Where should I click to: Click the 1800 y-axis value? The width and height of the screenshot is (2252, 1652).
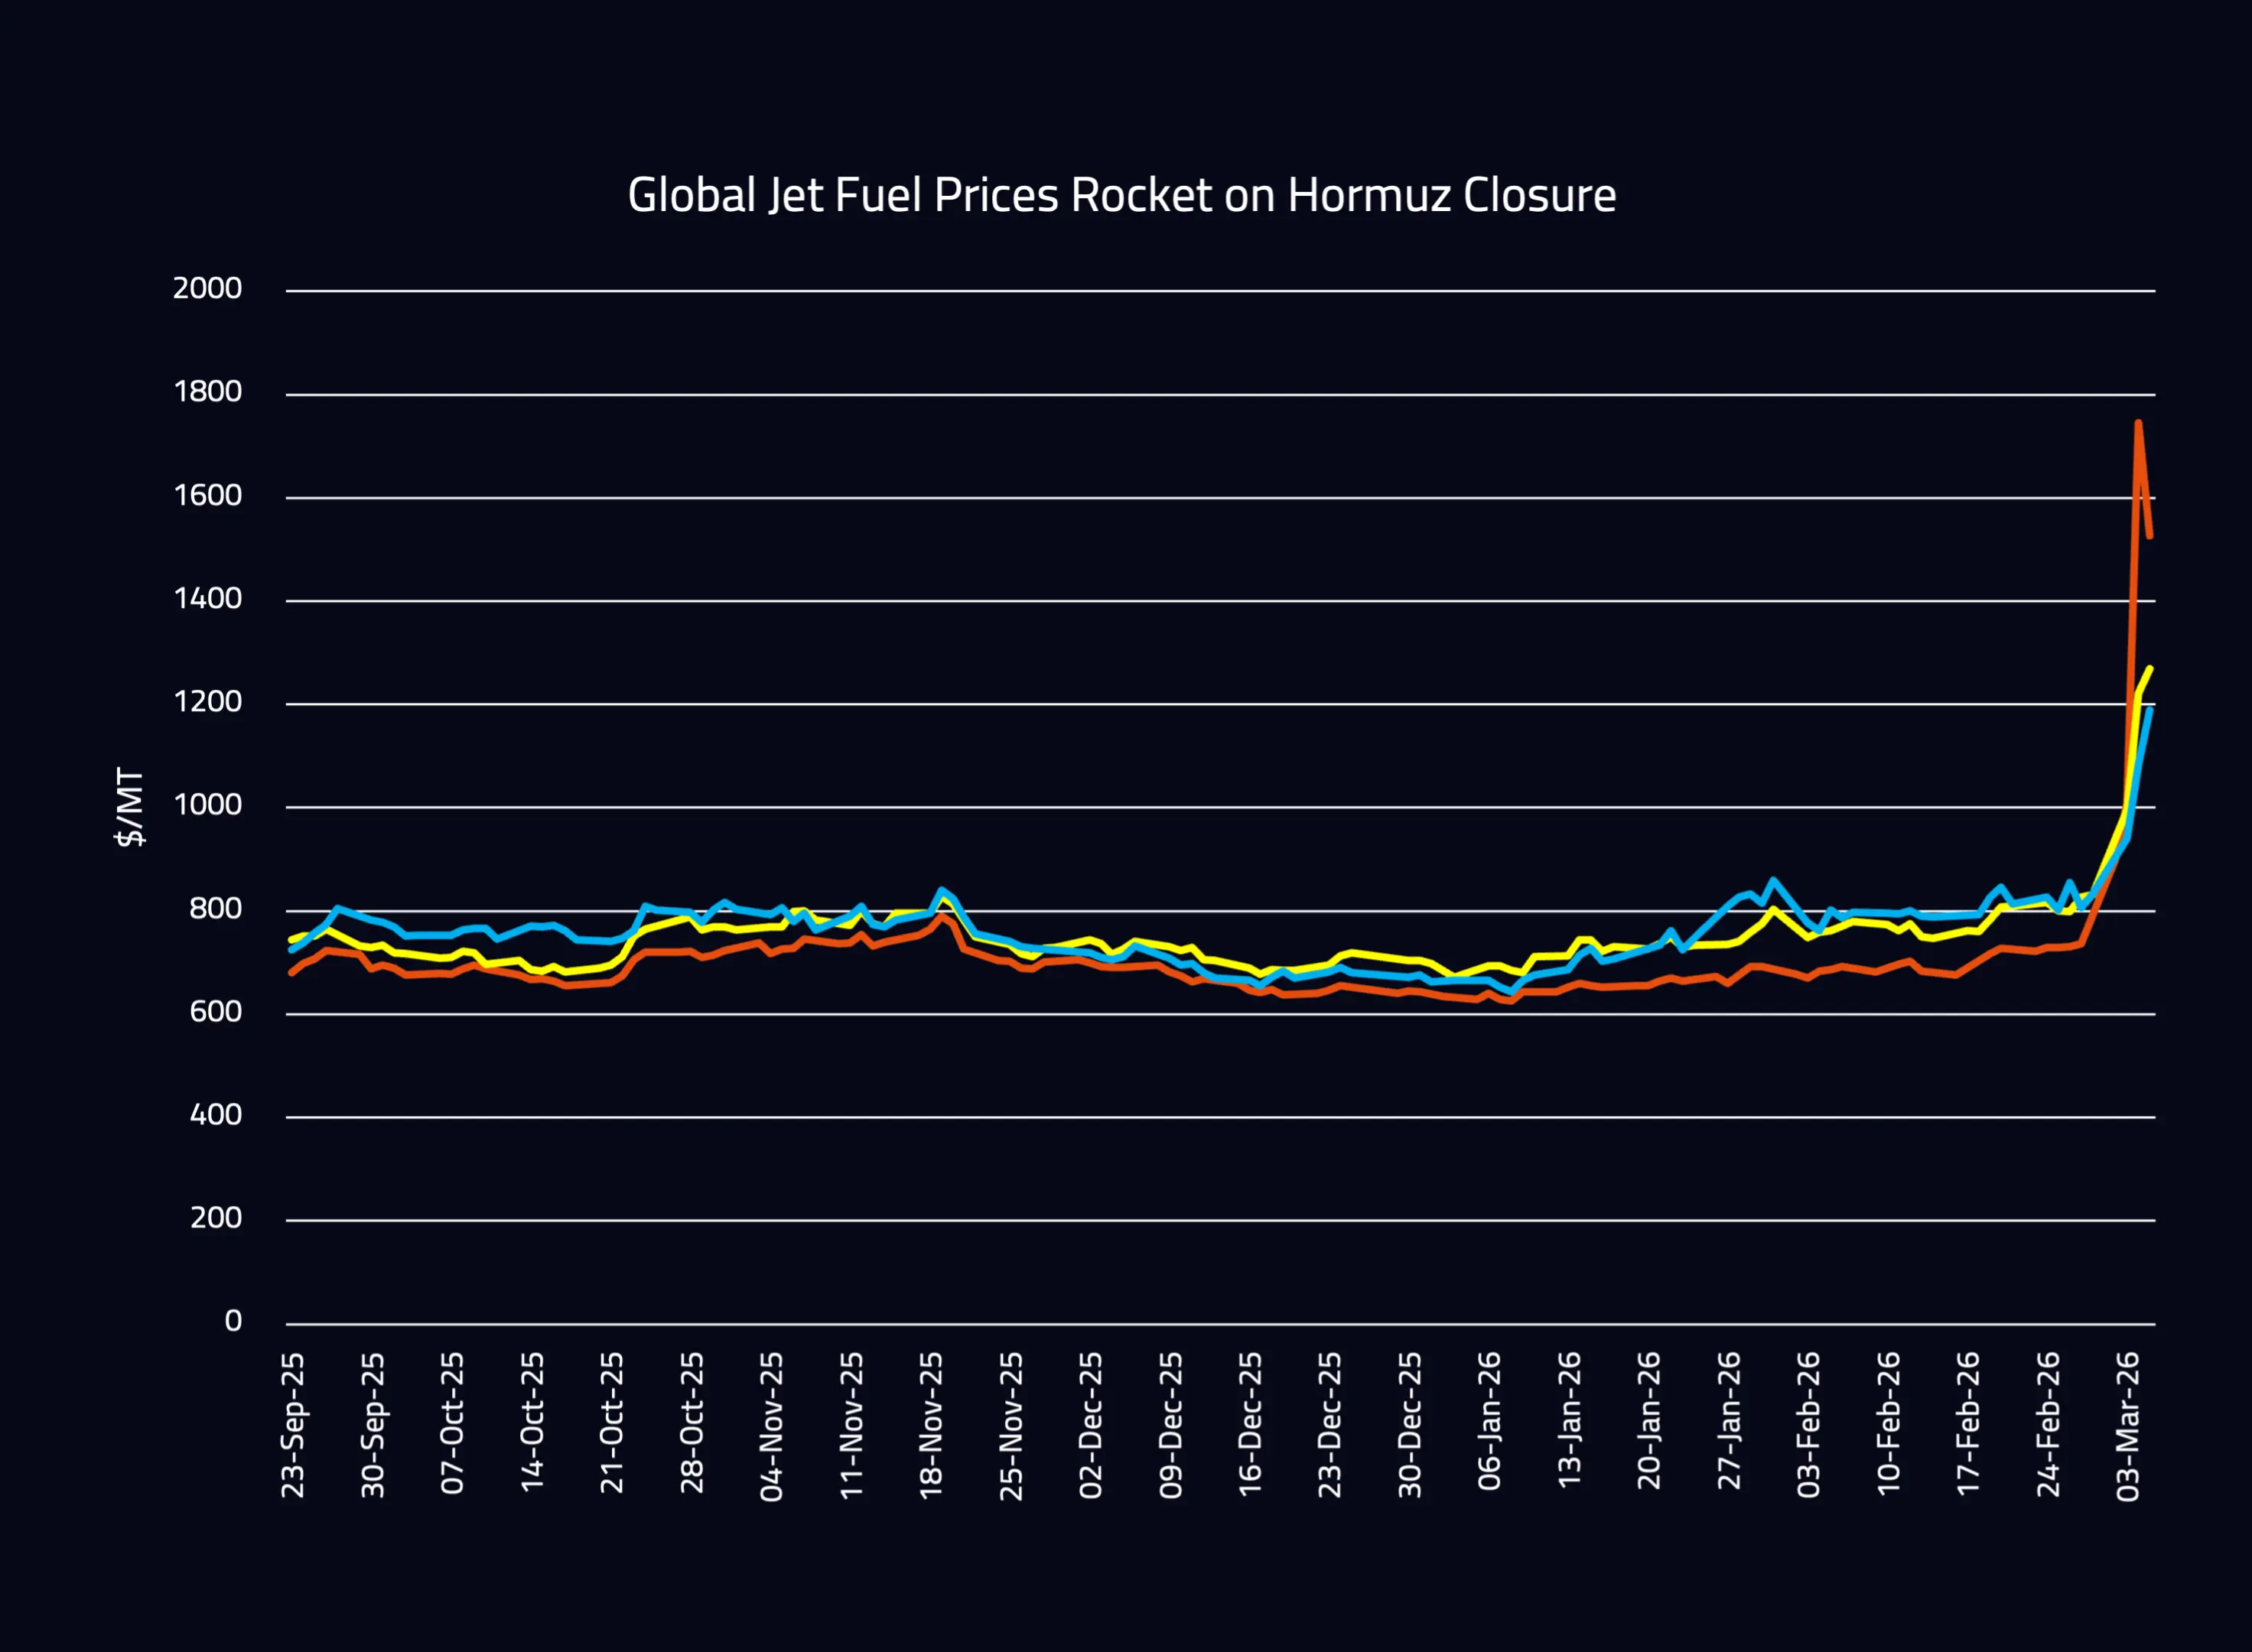[x=207, y=392]
